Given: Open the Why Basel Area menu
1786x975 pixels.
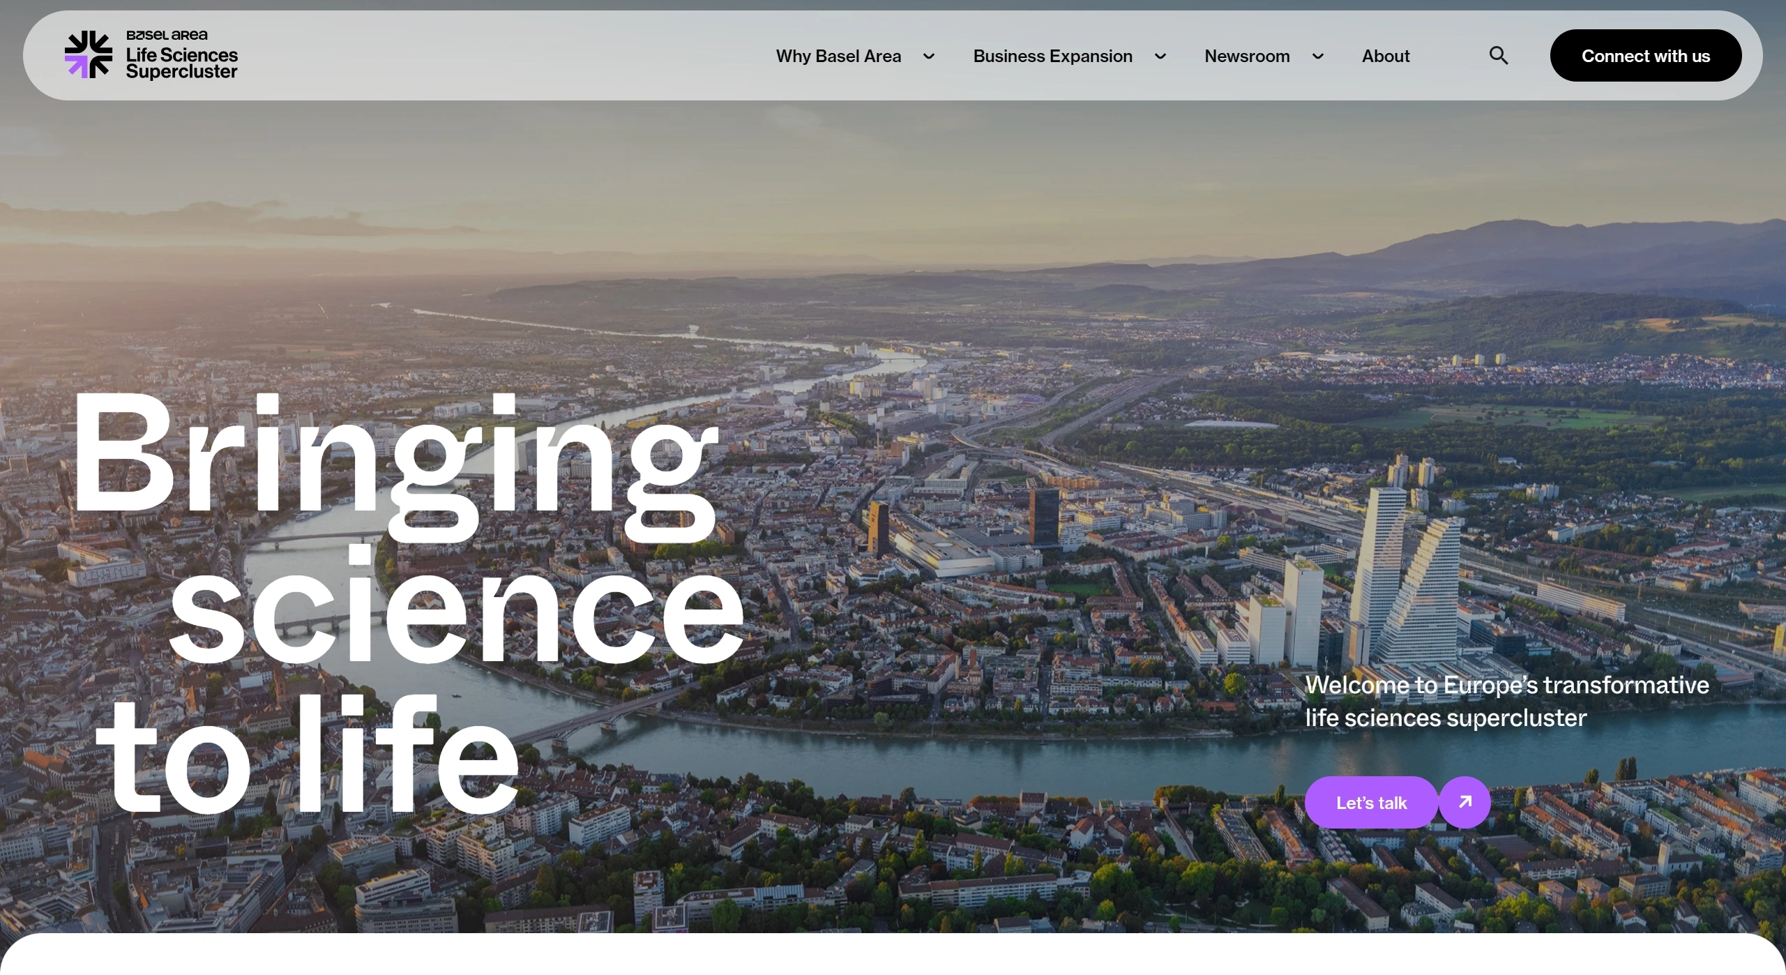Looking at the screenshot, I should pos(838,56).
